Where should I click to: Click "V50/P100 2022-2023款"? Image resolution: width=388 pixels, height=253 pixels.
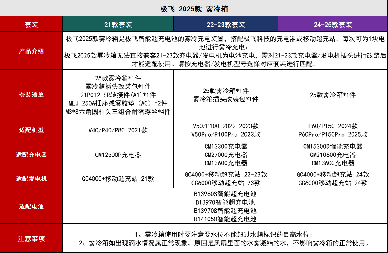point(226,126)
